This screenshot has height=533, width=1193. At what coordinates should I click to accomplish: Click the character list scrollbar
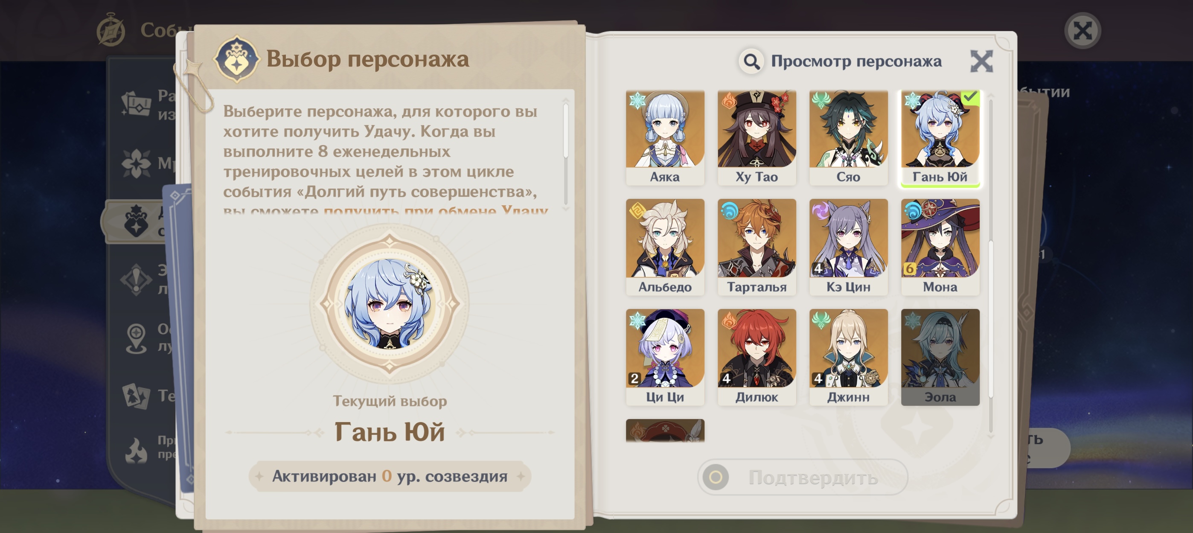pyautogui.click(x=991, y=266)
